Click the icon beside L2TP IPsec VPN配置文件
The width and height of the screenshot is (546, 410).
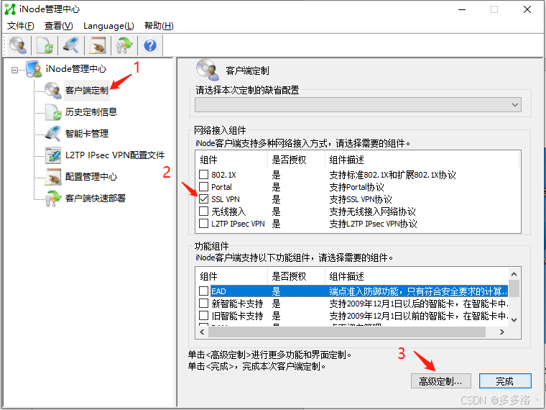tap(53, 155)
